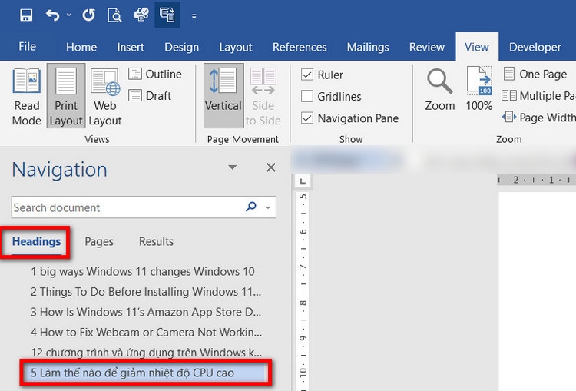Toggle the Navigation Pane checkbox
The width and height of the screenshot is (576, 391).
307,118
